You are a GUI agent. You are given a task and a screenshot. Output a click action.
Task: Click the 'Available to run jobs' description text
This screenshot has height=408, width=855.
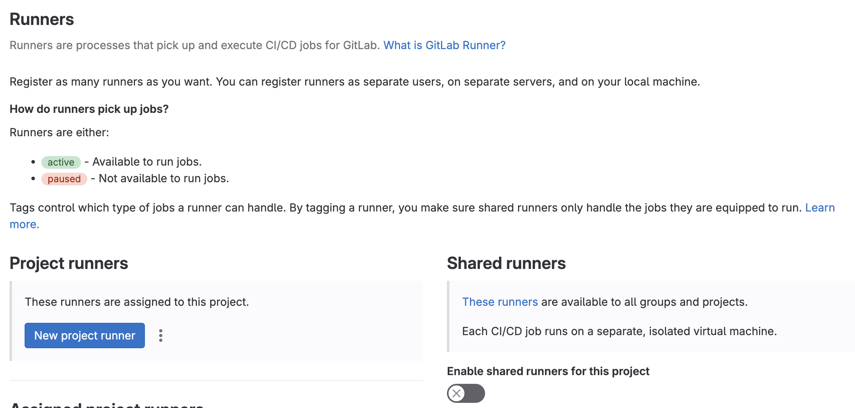(147, 162)
